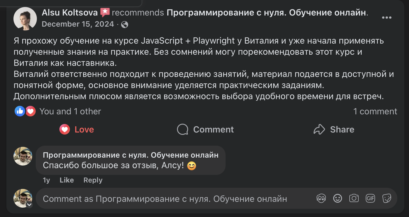Screen dimensions: 409x217
Task: Click the avatar sticker icon
Action: pyautogui.click(x=321, y=198)
